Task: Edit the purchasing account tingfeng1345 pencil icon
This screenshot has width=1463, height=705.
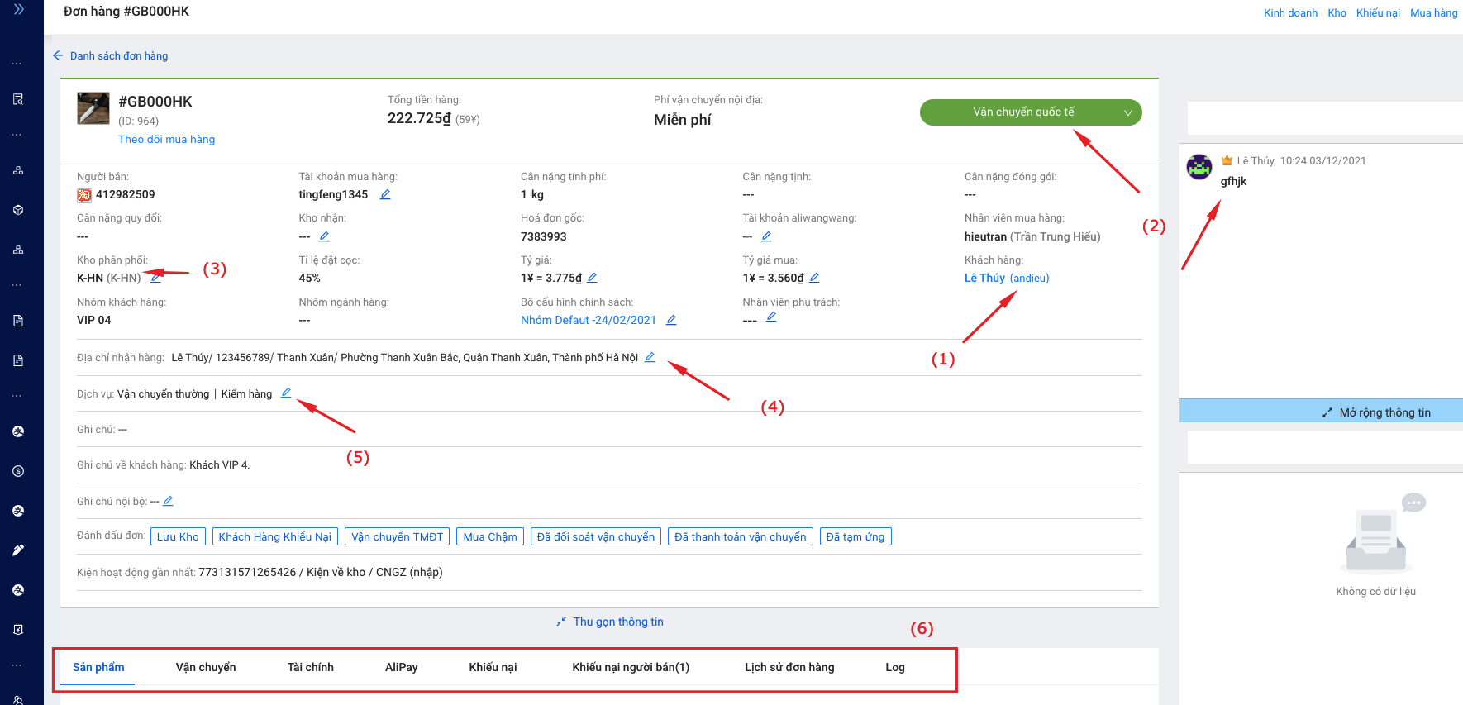Action: (385, 194)
